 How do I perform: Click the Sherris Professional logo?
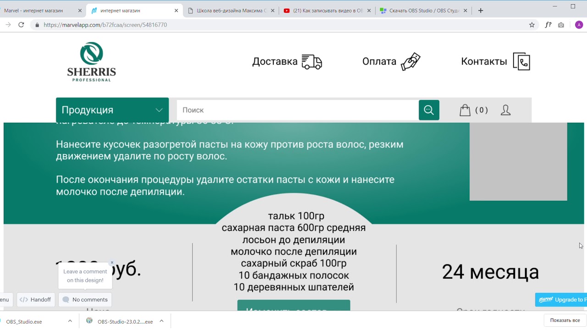coord(91,62)
